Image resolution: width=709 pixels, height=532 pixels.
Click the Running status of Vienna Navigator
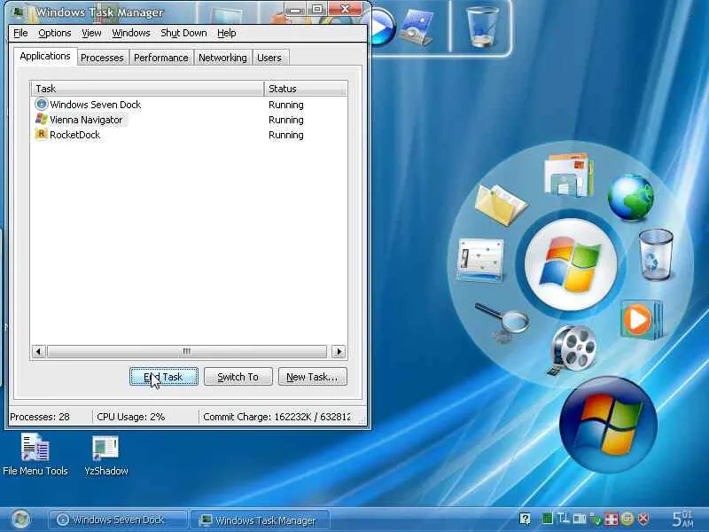[285, 120]
